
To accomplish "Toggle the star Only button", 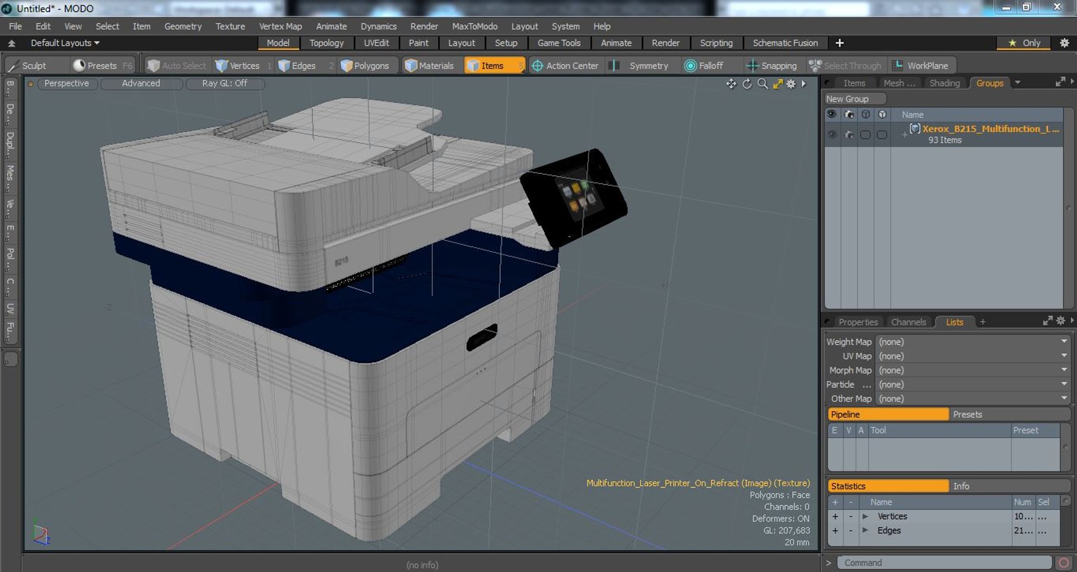I will [x=1024, y=43].
